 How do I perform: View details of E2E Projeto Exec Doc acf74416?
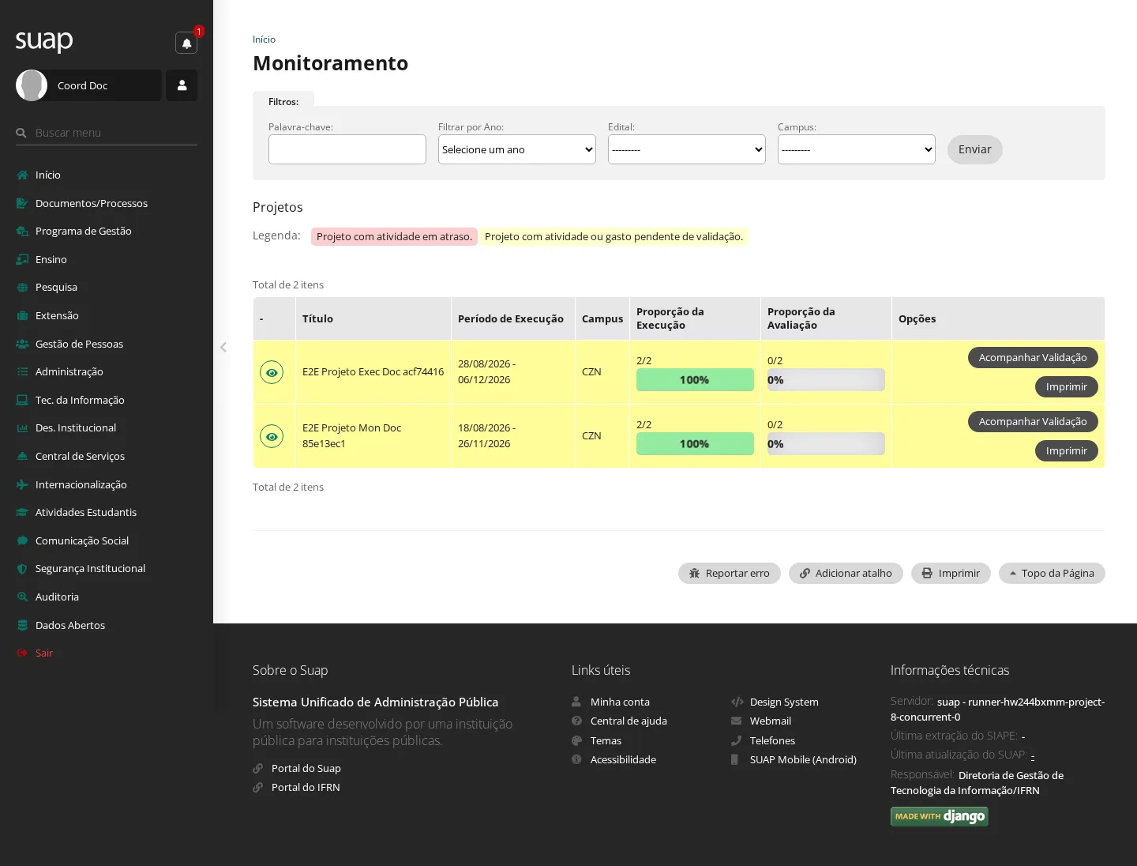click(272, 372)
